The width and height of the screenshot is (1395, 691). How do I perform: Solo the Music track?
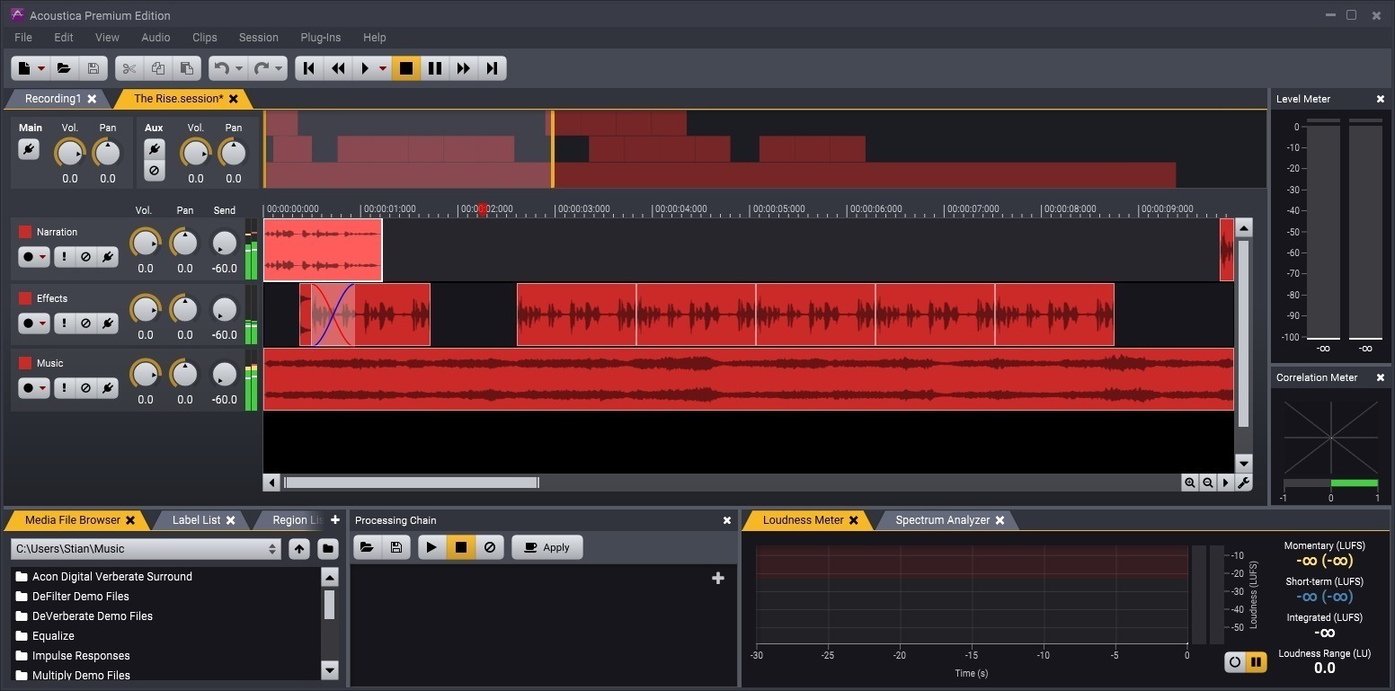[63, 387]
